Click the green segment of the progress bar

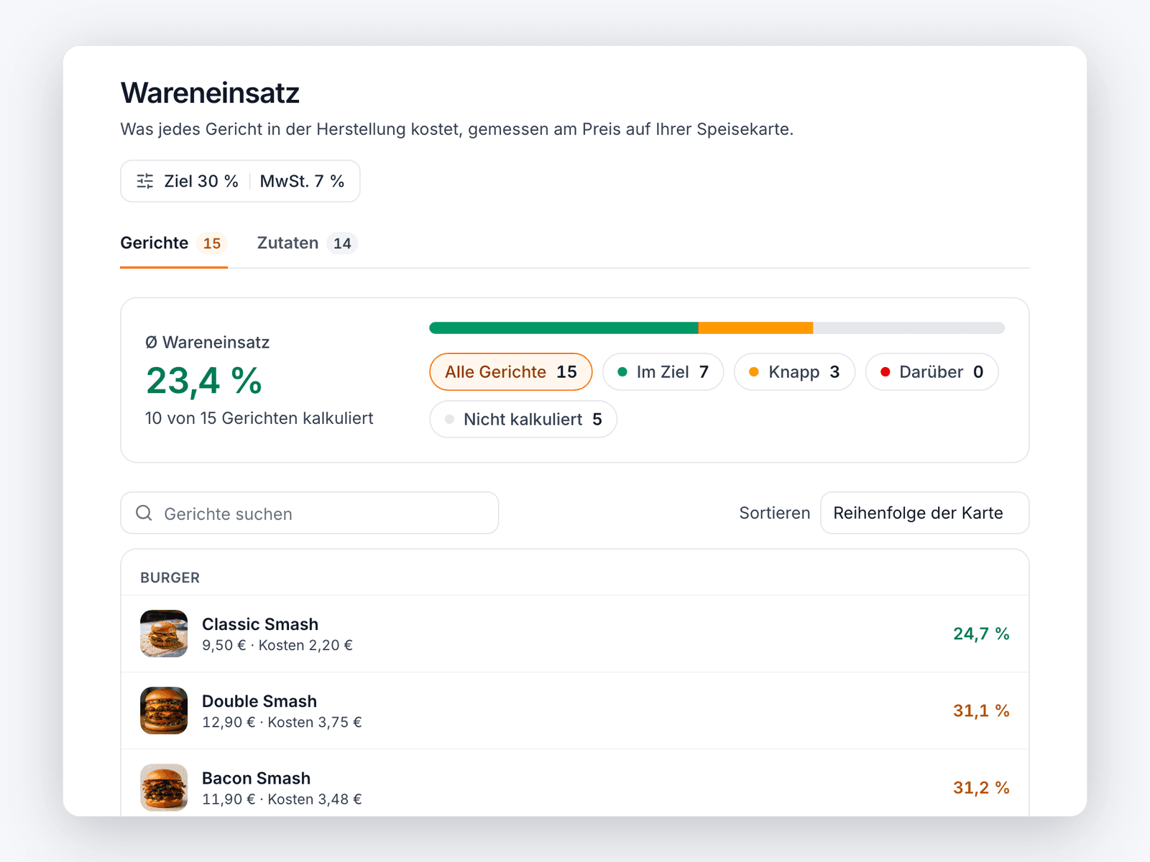563,328
